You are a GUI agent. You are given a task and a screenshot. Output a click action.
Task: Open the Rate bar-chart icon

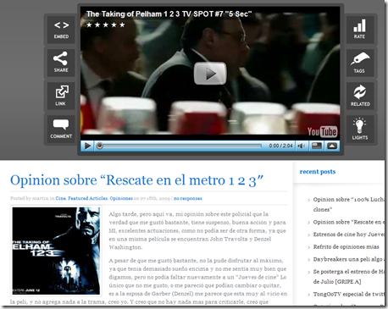(x=360, y=30)
